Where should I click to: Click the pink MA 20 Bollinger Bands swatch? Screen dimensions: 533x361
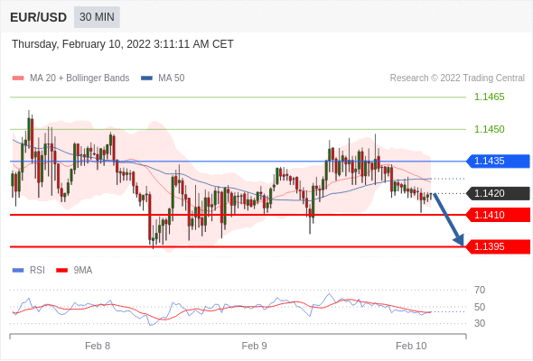(x=18, y=79)
